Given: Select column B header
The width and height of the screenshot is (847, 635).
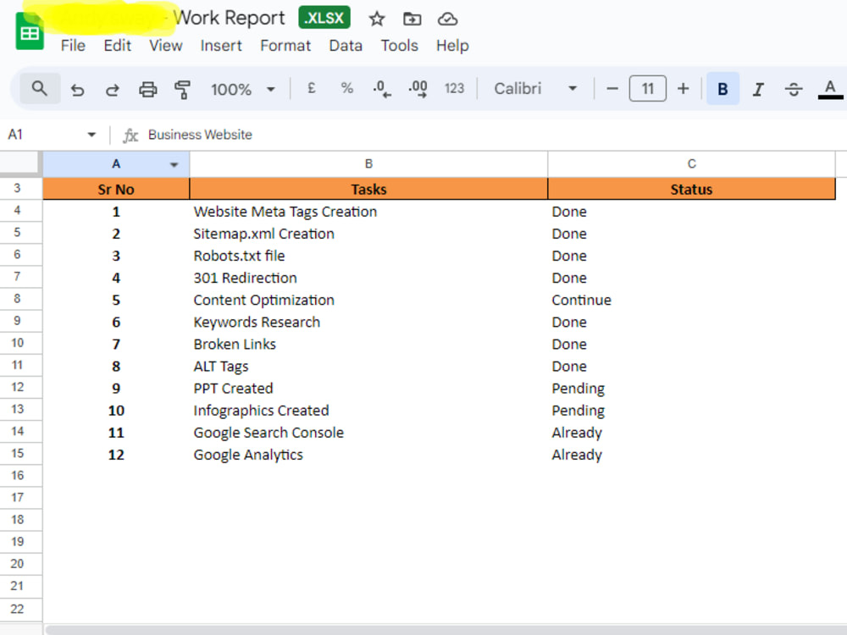Looking at the screenshot, I should pyautogui.click(x=368, y=164).
